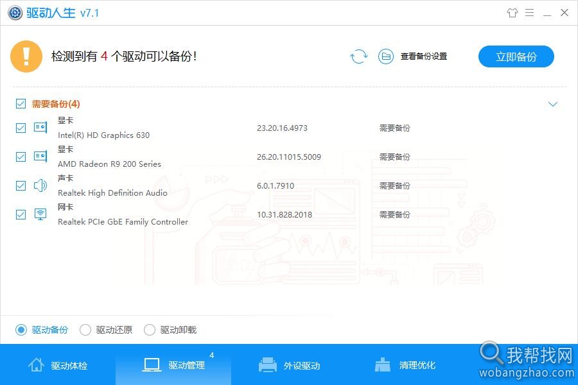The height and width of the screenshot is (385, 578).
Task: Uncheck Realtek High Definition Audio driver
Action: (x=21, y=185)
